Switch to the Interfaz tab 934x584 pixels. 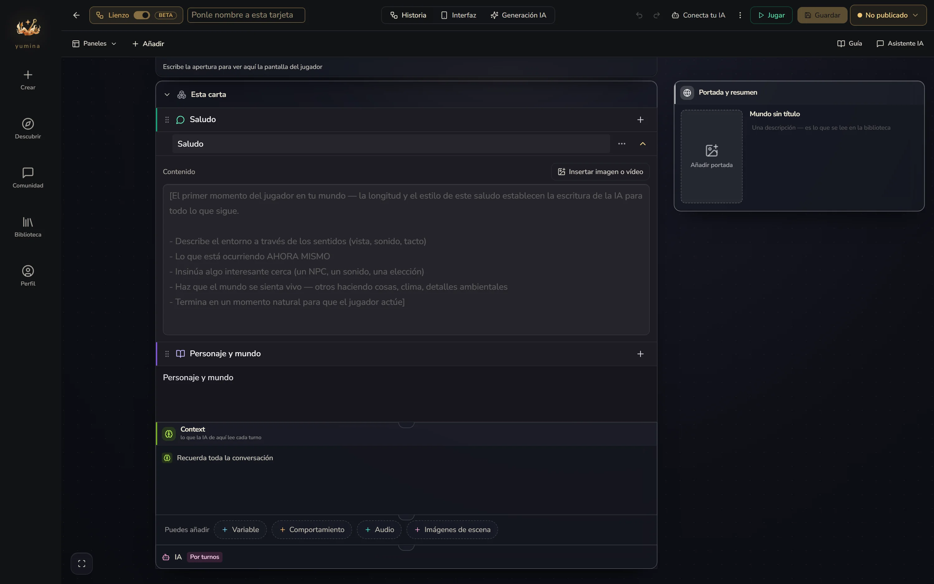[x=459, y=15]
